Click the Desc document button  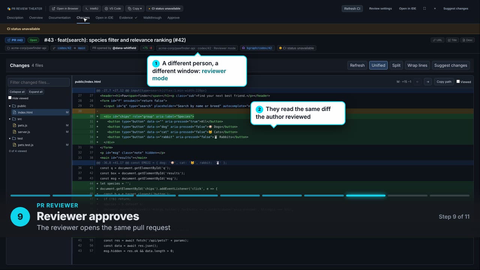tap(467, 40)
